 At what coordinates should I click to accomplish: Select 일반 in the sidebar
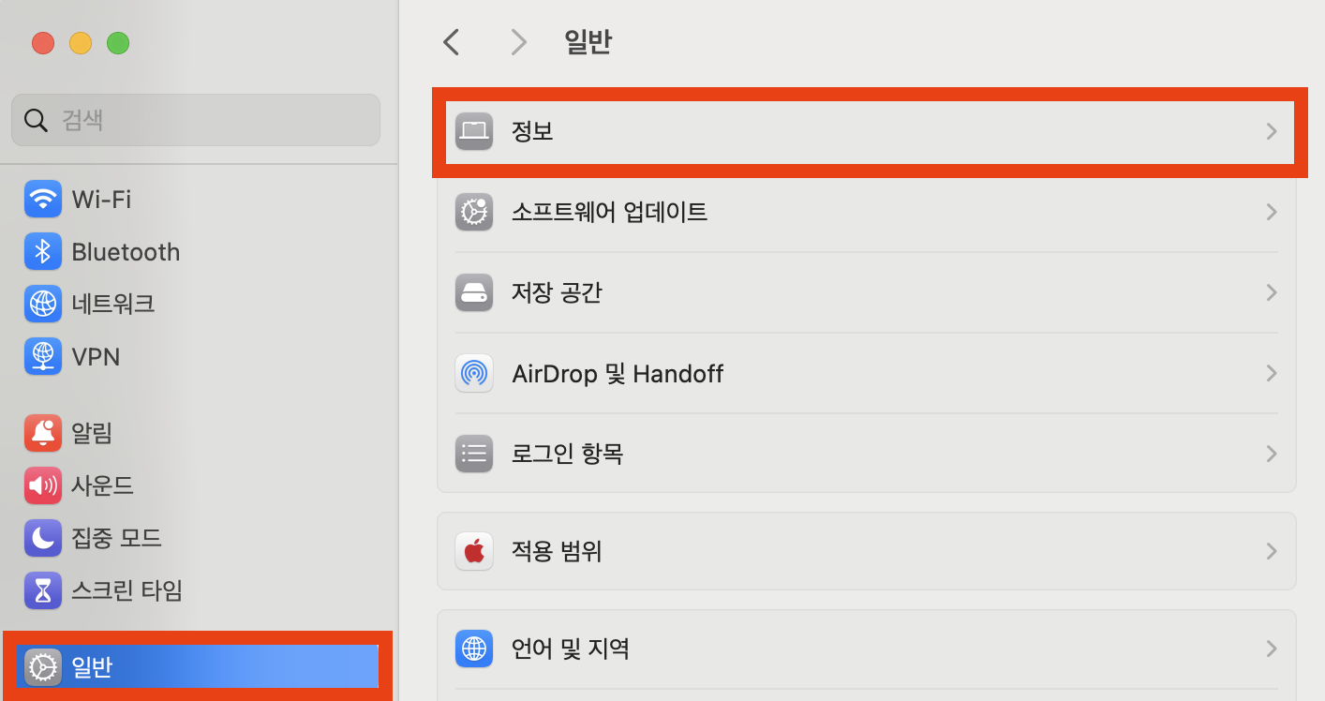(198, 666)
